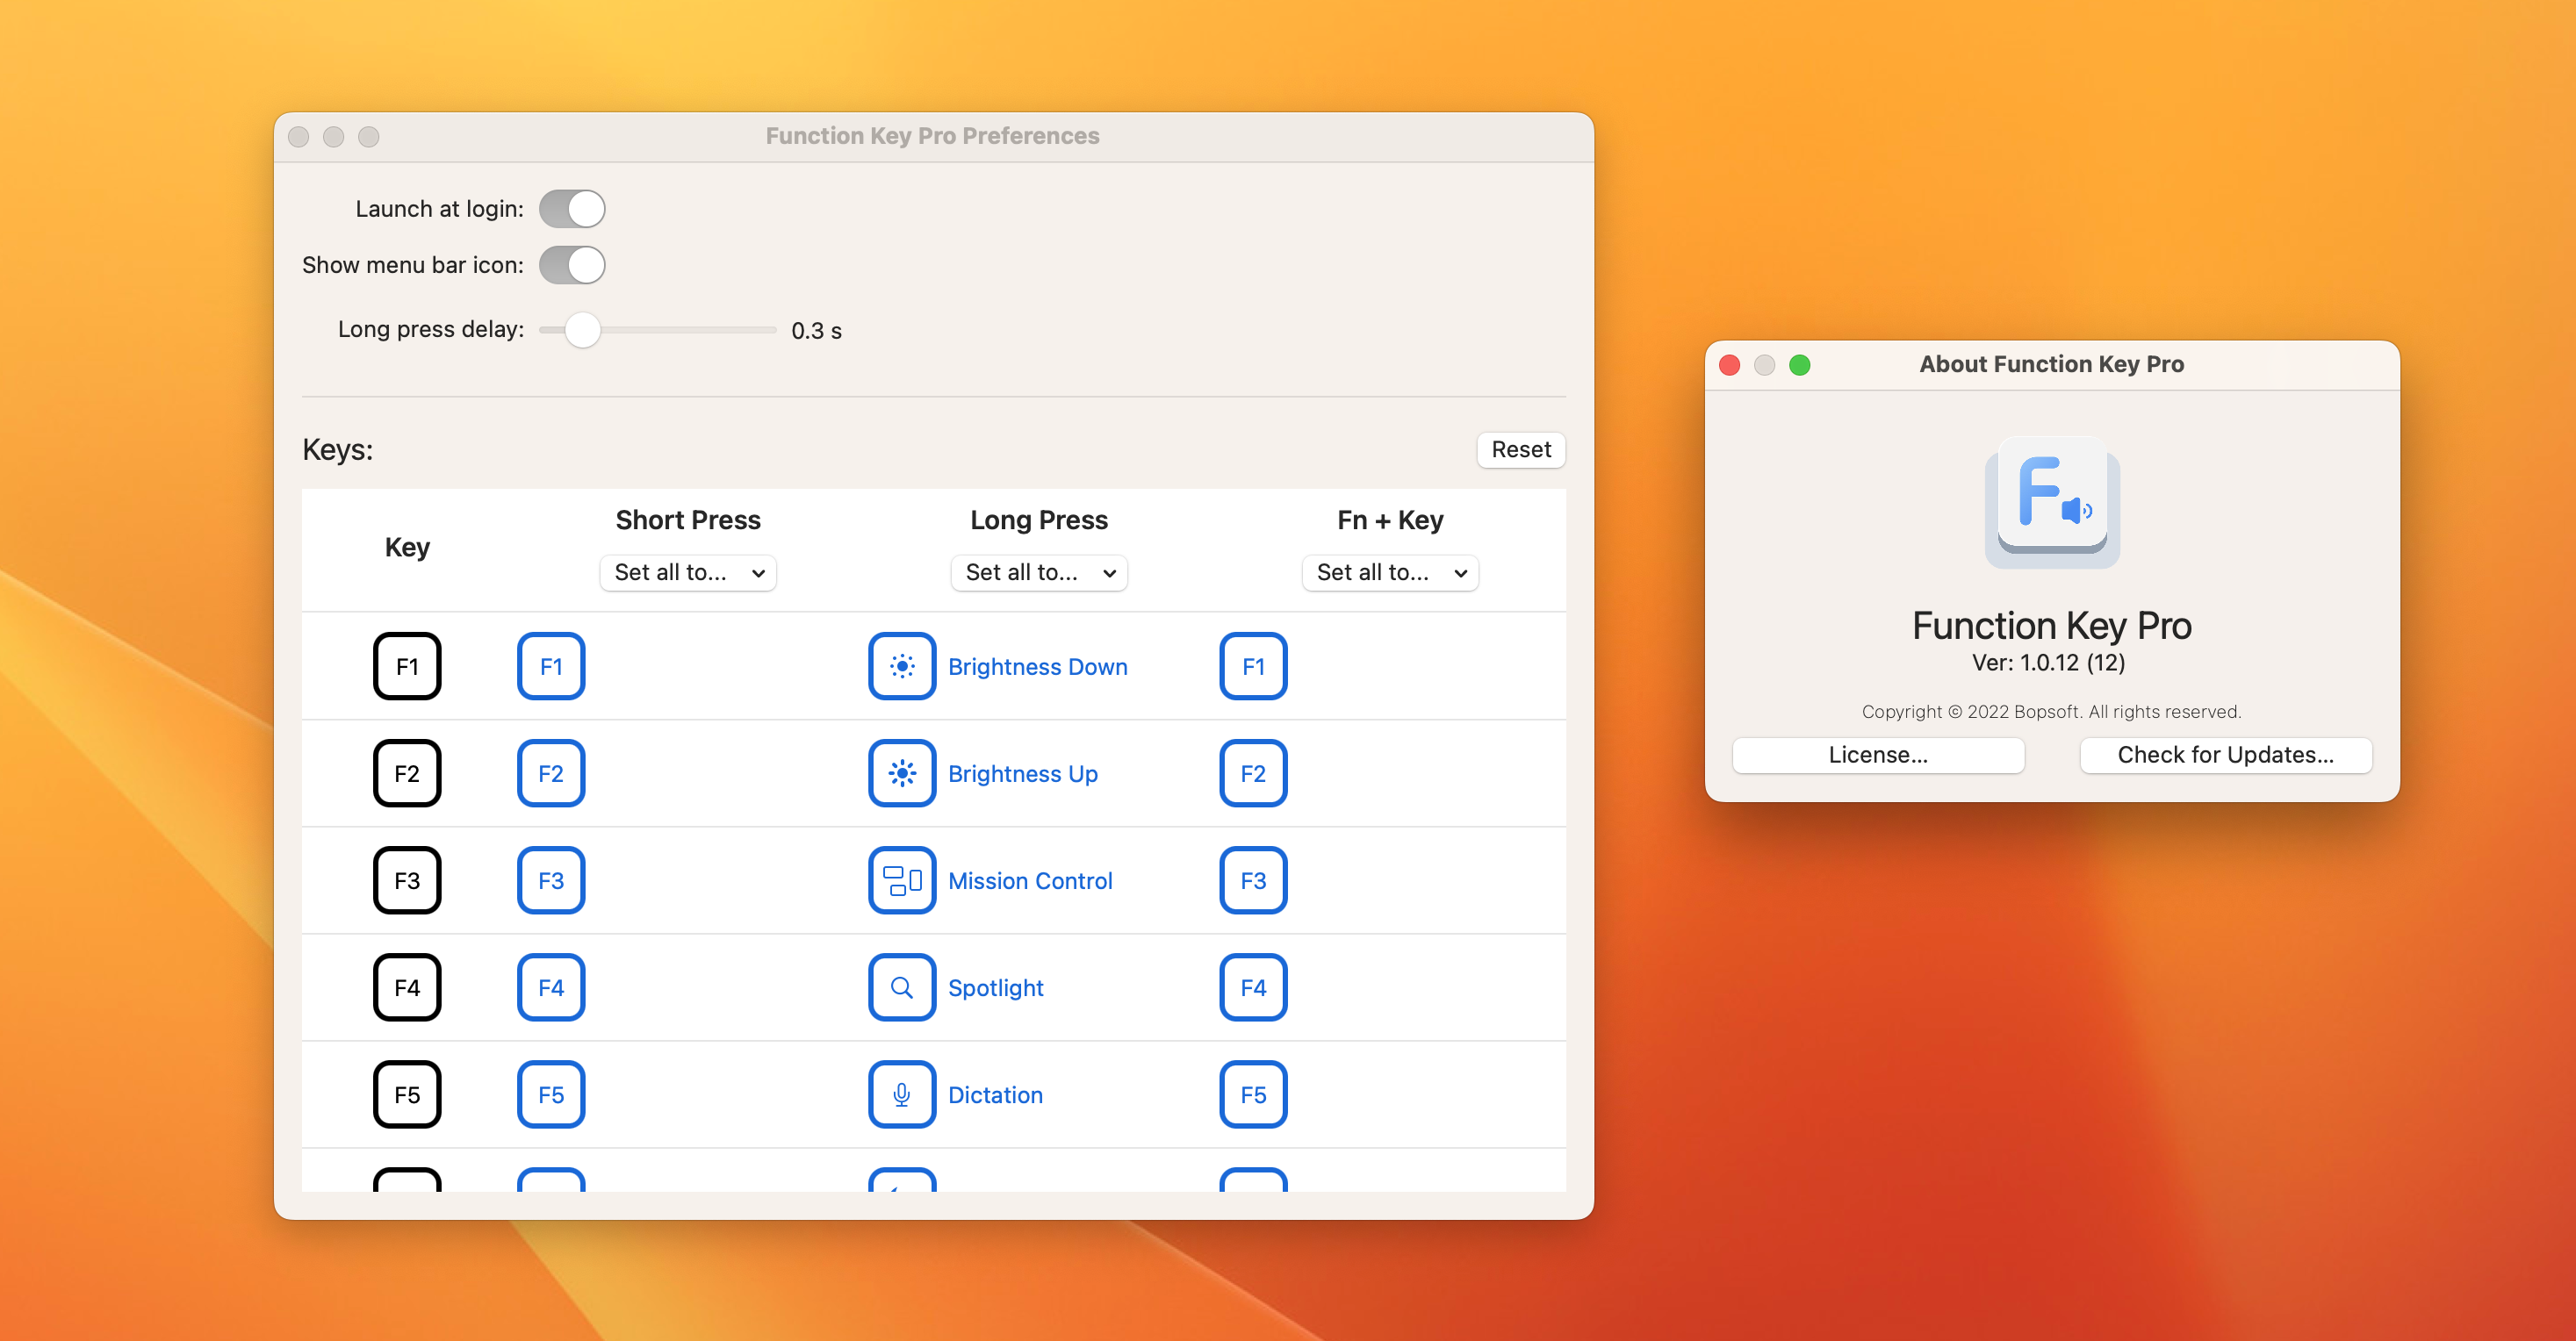Click the Spotlight magnifier long press icon

pyautogui.click(x=902, y=987)
